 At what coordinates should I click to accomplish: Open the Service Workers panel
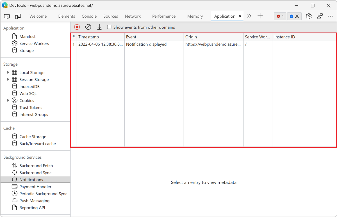[x=34, y=43]
